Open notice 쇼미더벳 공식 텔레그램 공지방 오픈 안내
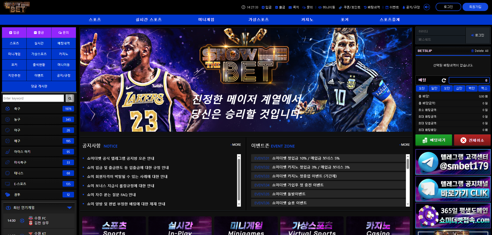492x235 pixels. tap(120, 159)
